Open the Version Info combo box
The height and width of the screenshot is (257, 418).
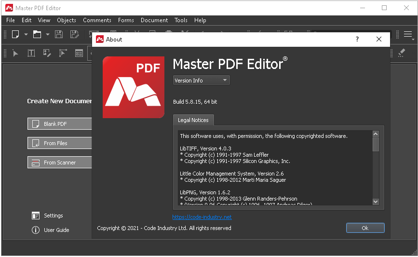click(x=202, y=81)
